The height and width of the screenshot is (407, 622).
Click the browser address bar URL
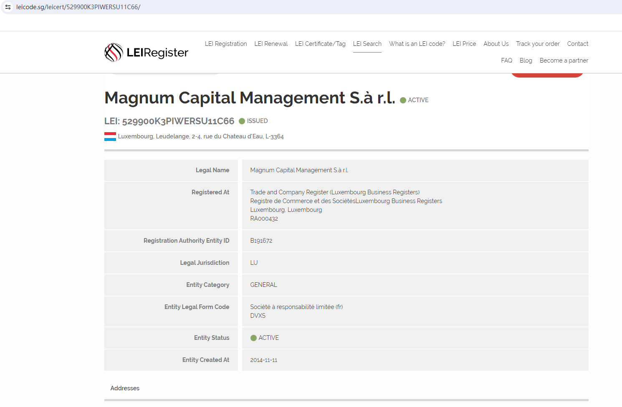point(78,7)
